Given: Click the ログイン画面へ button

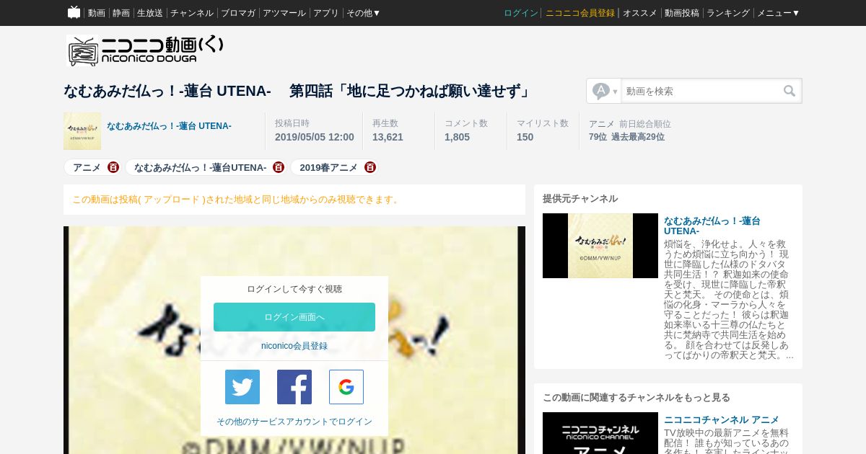Looking at the screenshot, I should pyautogui.click(x=294, y=317).
